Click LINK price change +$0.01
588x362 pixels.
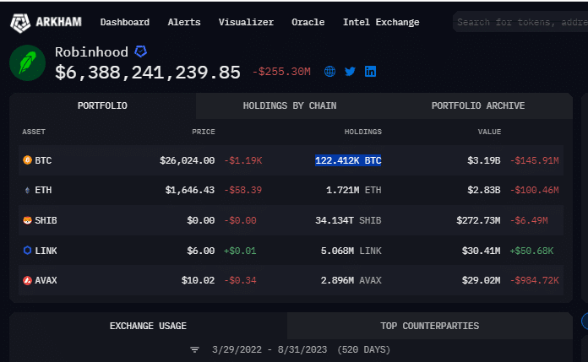[x=240, y=251]
